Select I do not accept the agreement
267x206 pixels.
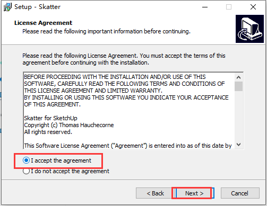pos(66,171)
